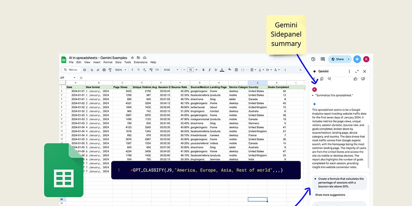Screen dimensions: 412x206
Task: Click the thumbs up on Gemini's summary
Action: coord(355,79)
